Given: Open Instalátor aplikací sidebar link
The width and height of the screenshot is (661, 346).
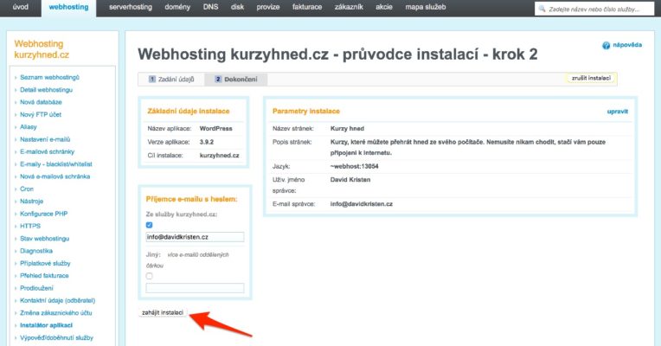Looking at the screenshot, I should tap(47, 325).
